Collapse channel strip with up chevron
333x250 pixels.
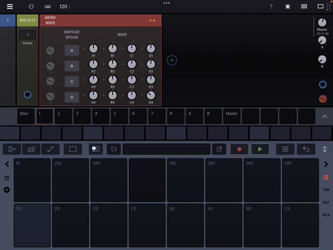pyautogui.click(x=325, y=117)
